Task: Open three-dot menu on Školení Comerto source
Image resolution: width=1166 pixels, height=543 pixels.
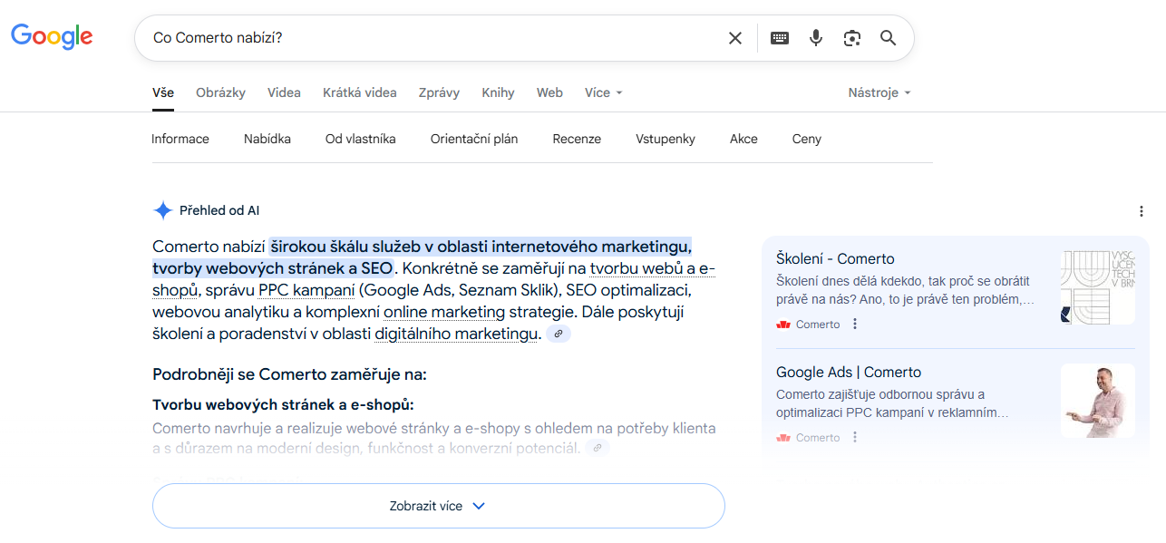Action: click(x=855, y=324)
